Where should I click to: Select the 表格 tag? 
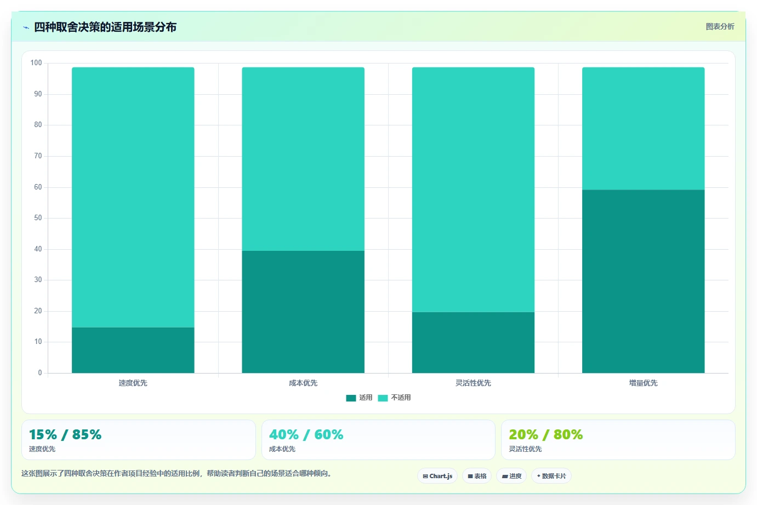pyautogui.click(x=477, y=476)
